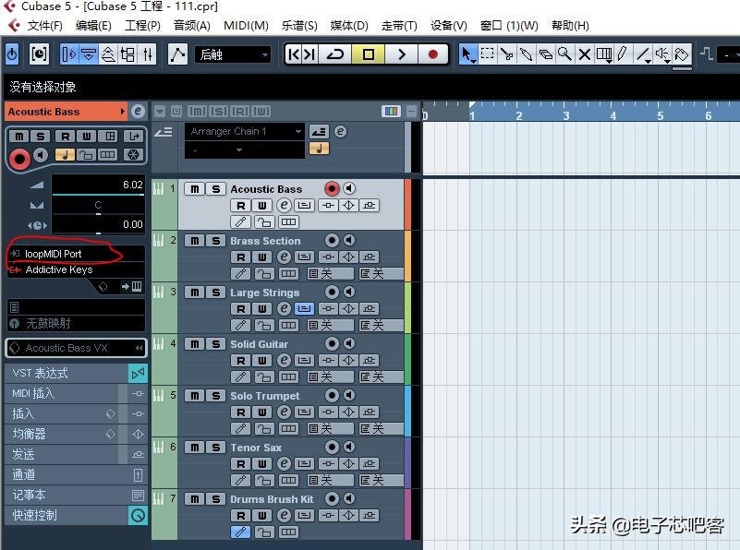Enable monitor on Solo Trumpet track
740x550 pixels.
[349, 395]
